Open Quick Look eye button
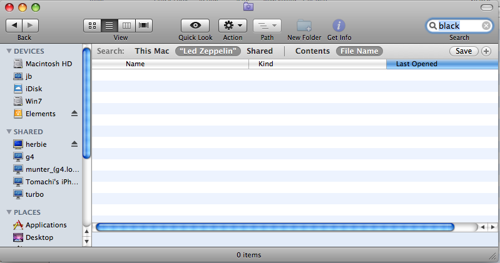 click(195, 26)
